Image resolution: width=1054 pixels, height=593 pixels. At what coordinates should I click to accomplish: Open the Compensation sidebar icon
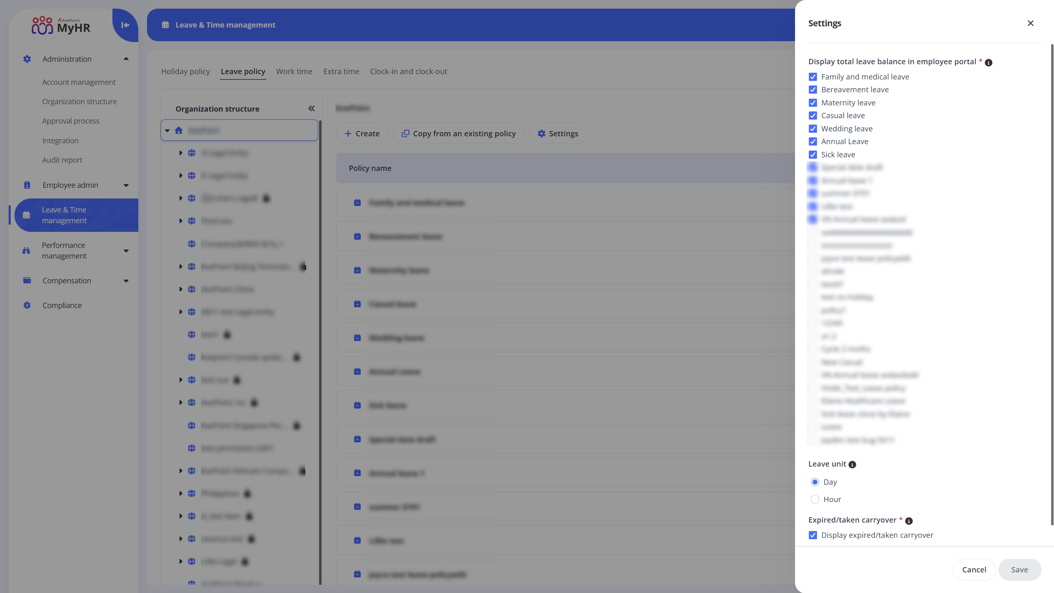point(26,280)
